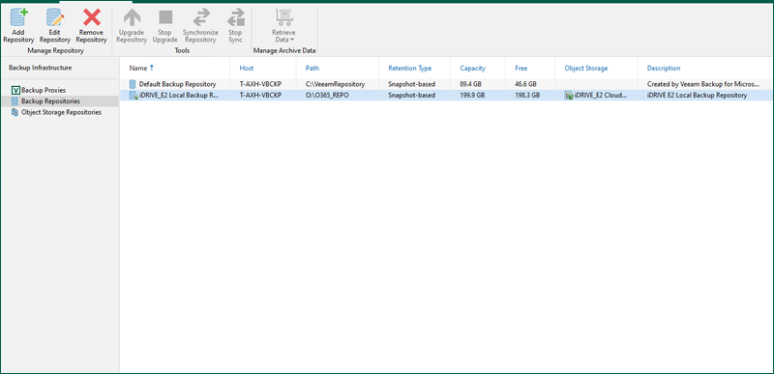The height and width of the screenshot is (374, 774).
Task: Click the Remove Repository red X
Action: [91, 17]
